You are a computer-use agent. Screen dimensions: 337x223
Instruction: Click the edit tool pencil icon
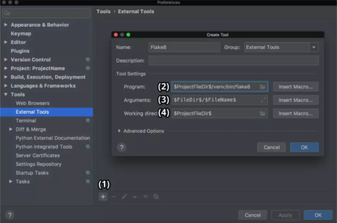click(x=124, y=196)
